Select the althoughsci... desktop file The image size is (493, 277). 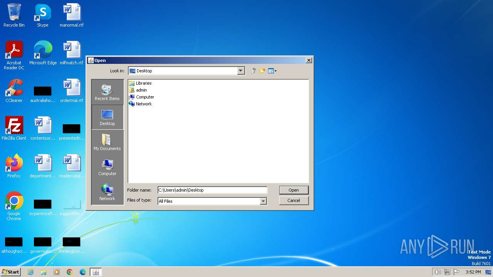14,244
